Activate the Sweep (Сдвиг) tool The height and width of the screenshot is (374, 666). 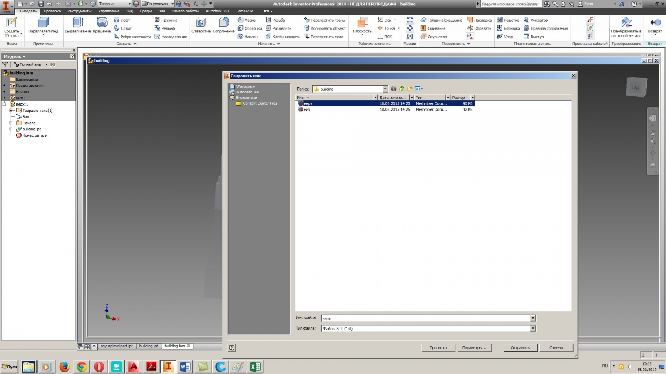122,28
